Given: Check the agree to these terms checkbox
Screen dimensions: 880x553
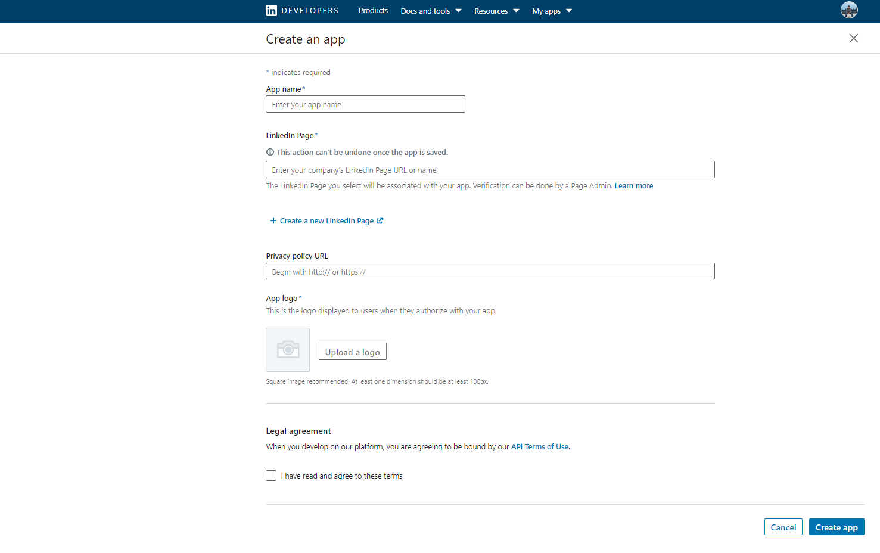Looking at the screenshot, I should point(271,476).
